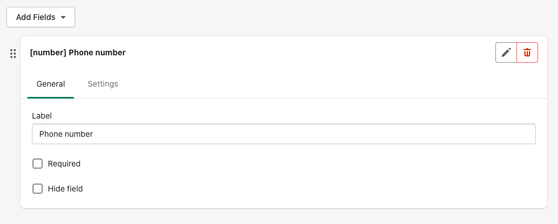Focus the Label text input
Viewport: 558px width, 224px height.
click(x=284, y=134)
